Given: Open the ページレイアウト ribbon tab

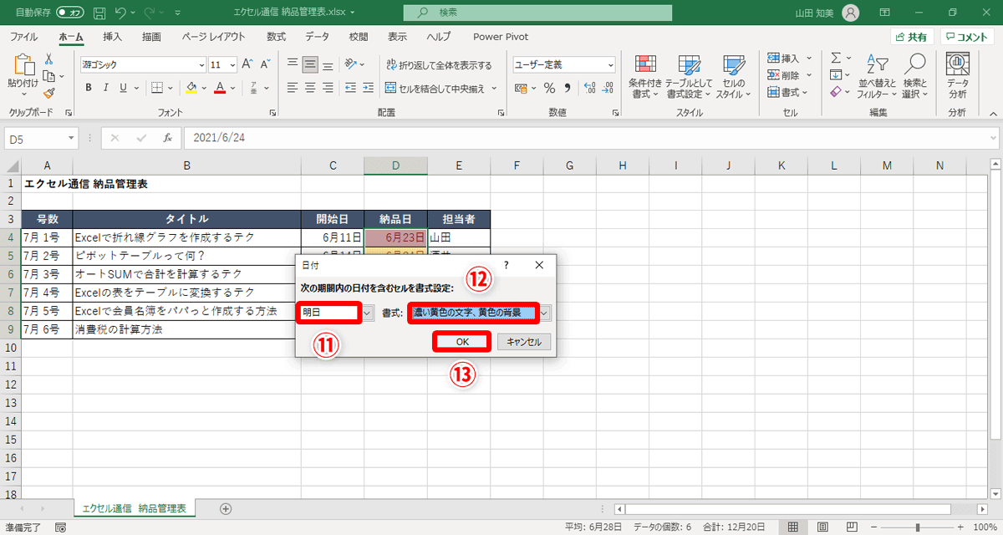Looking at the screenshot, I should click(x=213, y=37).
